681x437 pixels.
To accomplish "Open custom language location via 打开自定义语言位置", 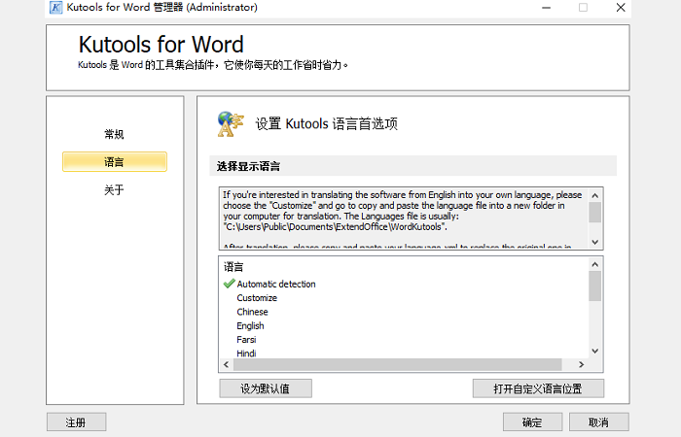I will coord(538,388).
